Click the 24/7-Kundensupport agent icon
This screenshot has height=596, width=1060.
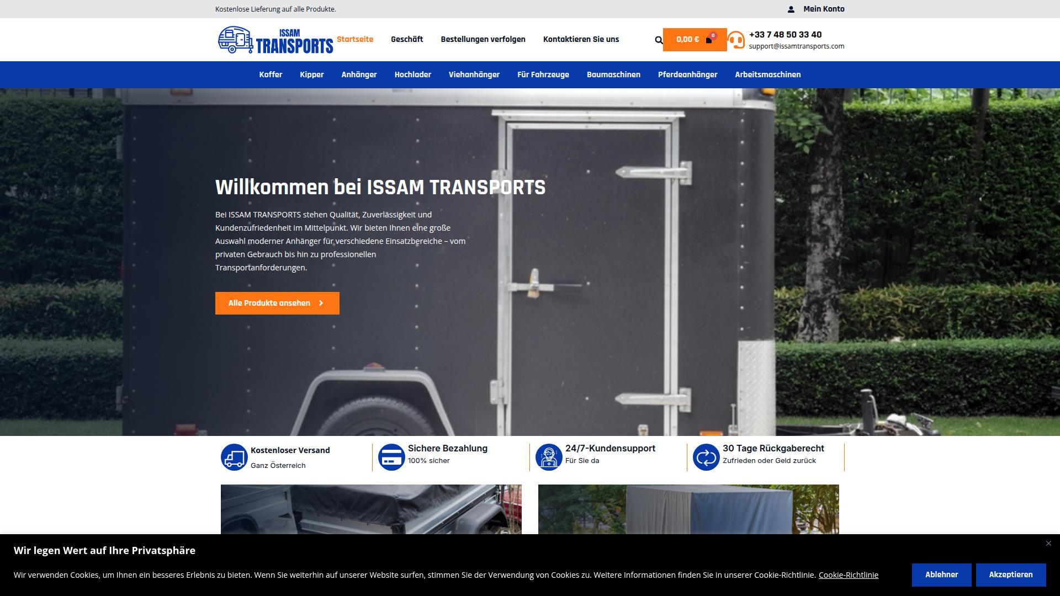548,457
